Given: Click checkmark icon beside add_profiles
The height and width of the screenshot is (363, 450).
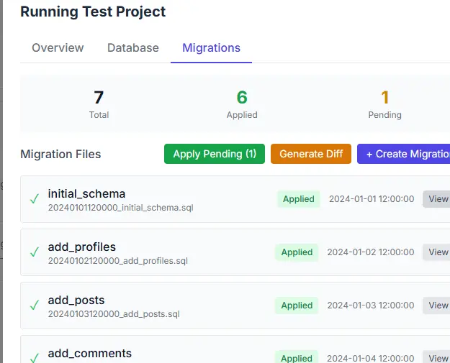Looking at the screenshot, I should (x=35, y=252).
